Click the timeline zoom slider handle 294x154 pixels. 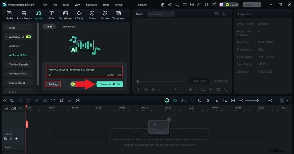[257, 100]
